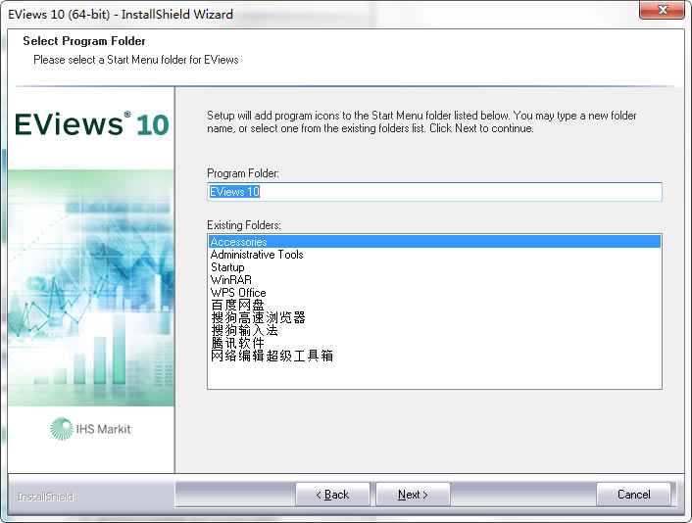Cancel the EViews installation
The height and width of the screenshot is (523, 692).
pos(633,495)
